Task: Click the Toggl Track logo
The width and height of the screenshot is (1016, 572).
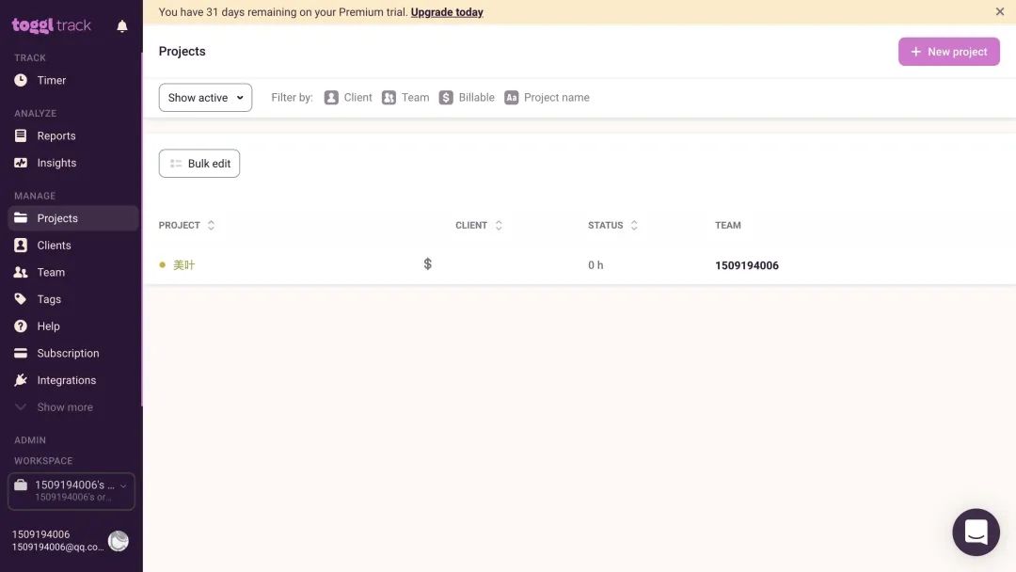Action: pyautogui.click(x=51, y=25)
